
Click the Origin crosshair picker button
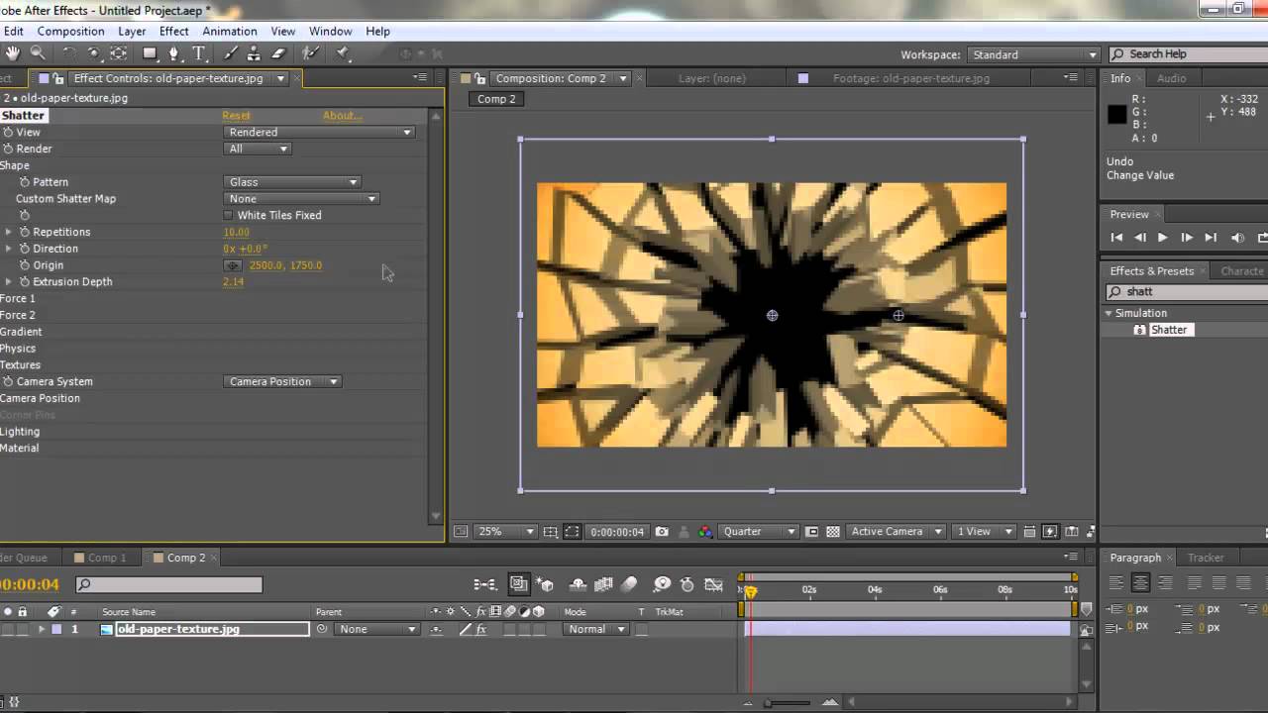point(233,265)
